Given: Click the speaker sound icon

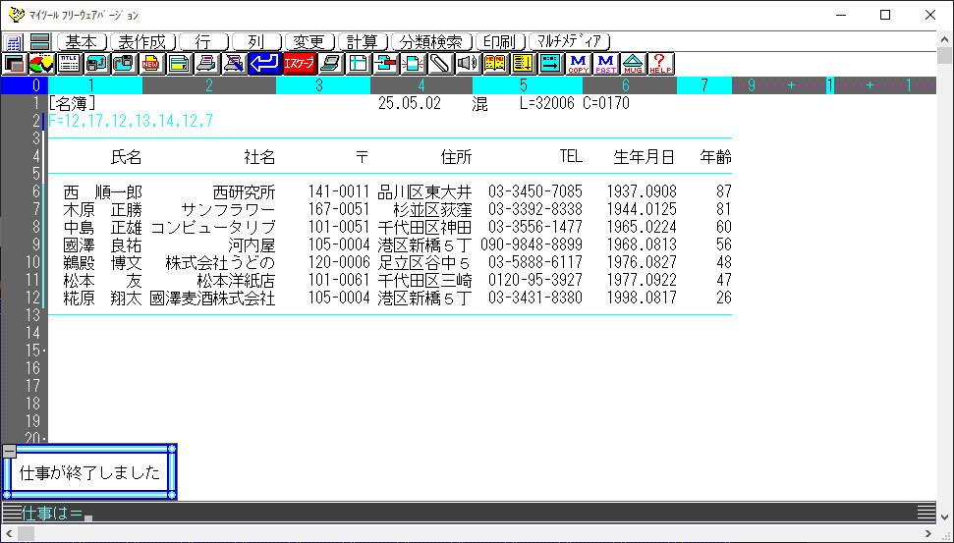Looking at the screenshot, I should tap(467, 64).
